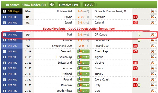Screen dimensions: 158x93
Task: Toggle hide box for Israel vs Iceland
Action: coord(4,23)
